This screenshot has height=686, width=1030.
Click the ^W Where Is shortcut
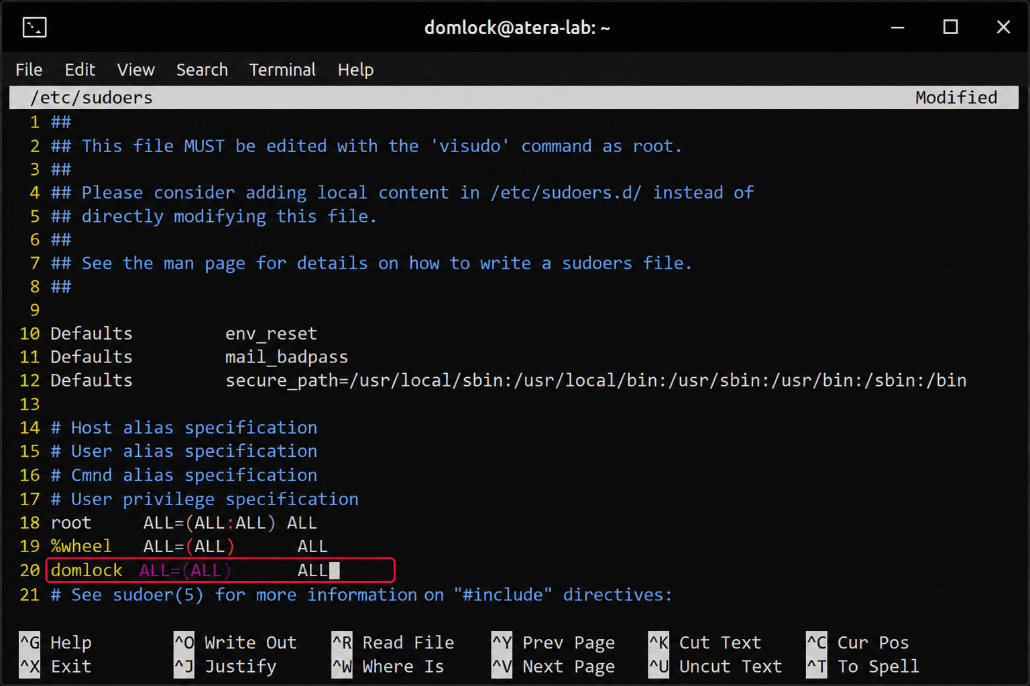point(388,667)
